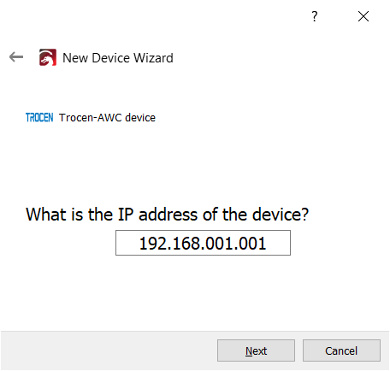This screenshot has width=390, height=371.
Task: Select the 192 octet in IP field
Action: pos(151,244)
